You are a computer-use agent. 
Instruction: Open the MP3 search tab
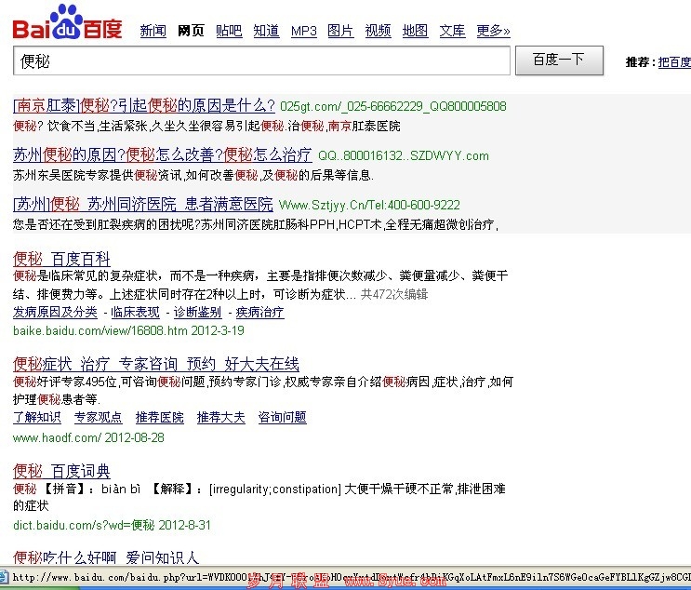point(303,31)
